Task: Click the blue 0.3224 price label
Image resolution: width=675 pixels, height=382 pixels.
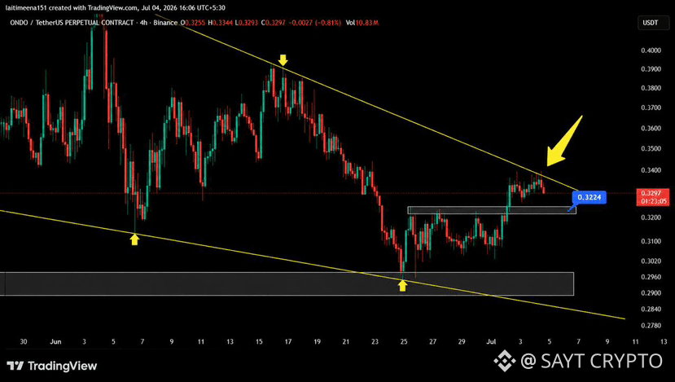Action: pos(589,197)
